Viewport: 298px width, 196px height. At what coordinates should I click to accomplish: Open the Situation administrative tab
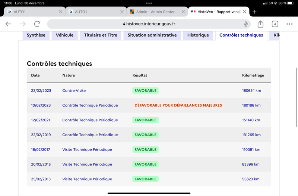click(152, 35)
